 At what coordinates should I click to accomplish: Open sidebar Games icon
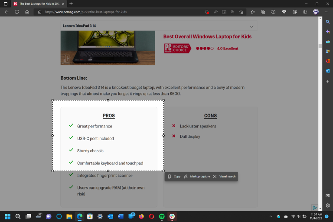pyautogui.click(x=328, y=51)
